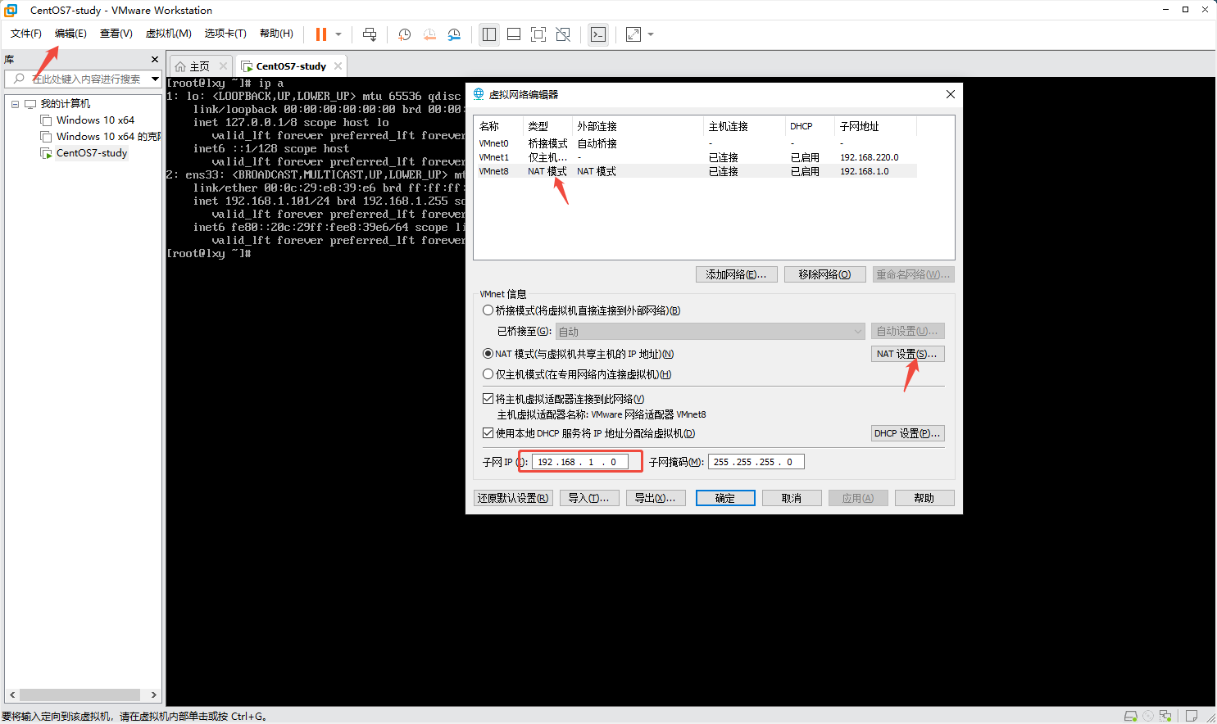1217x724 pixels.
Task: Click the 子网 IP input field
Action: [x=579, y=462]
